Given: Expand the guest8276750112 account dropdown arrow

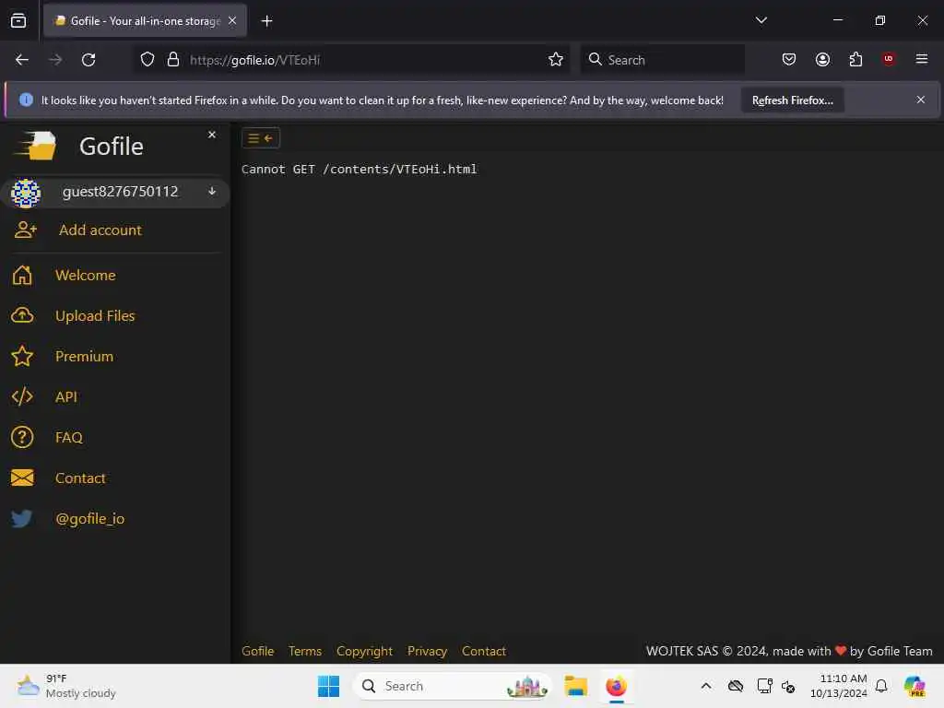Looking at the screenshot, I should (212, 192).
